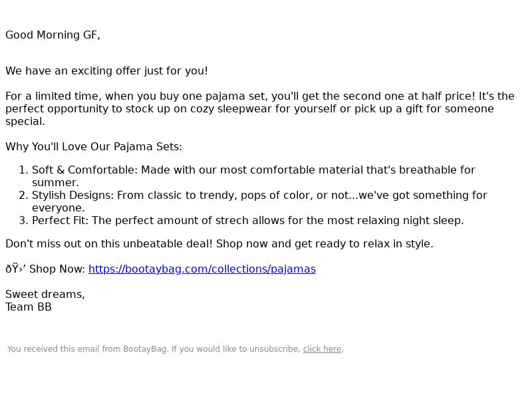Click the Stylish Designs list item
Viewport: 532px width, 399px height.
point(259,201)
